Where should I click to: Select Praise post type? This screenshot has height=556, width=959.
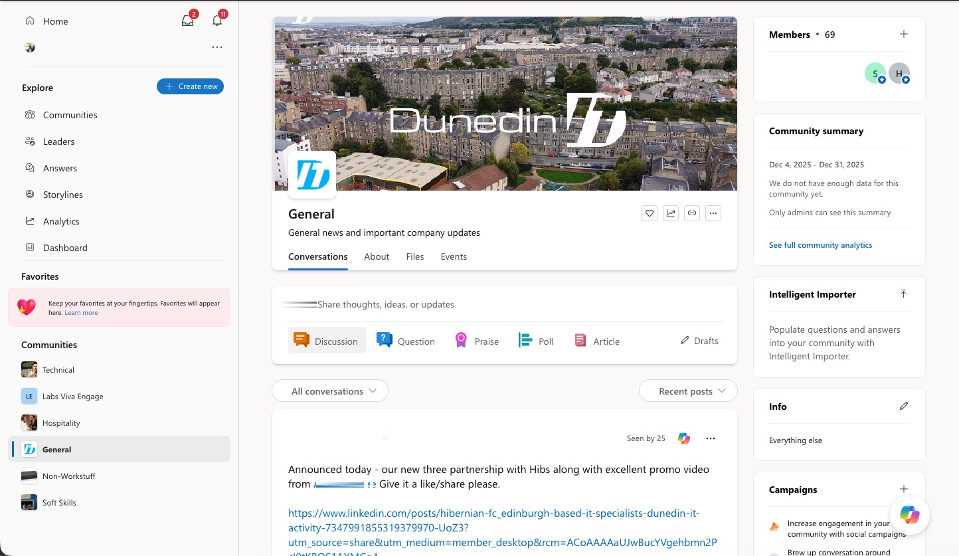(476, 341)
